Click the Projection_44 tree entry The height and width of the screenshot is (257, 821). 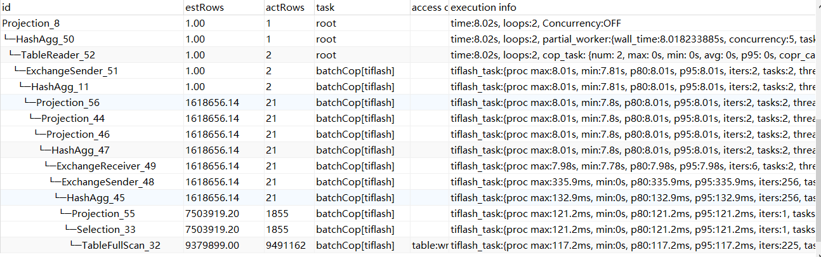tap(73, 119)
